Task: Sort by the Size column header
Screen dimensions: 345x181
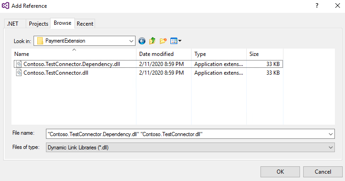Action: (x=265, y=54)
